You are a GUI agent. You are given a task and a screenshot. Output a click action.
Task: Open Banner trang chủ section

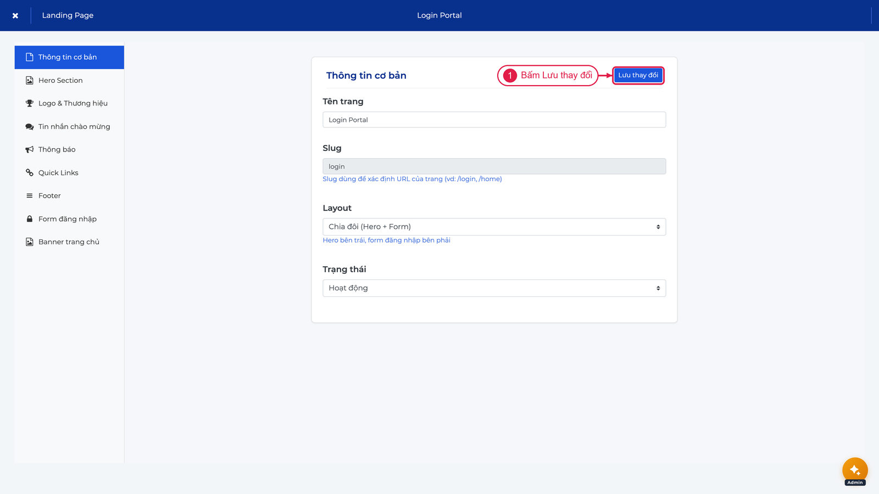69,242
